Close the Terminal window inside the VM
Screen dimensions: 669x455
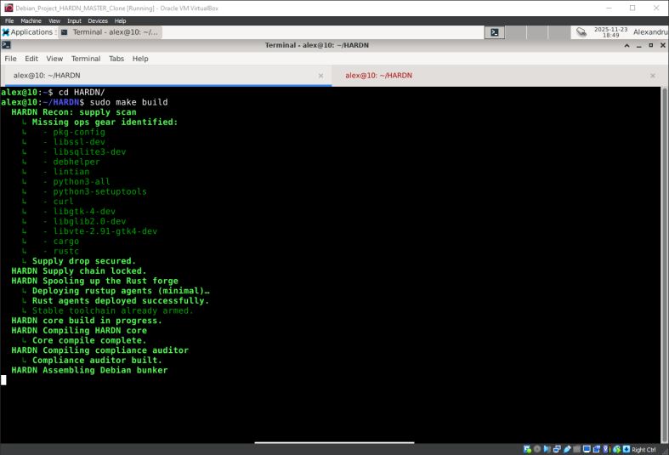662,45
